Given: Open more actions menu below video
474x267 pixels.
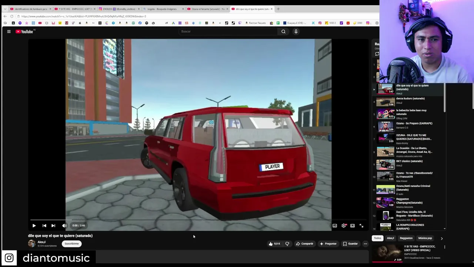Looking at the screenshot, I should pos(365,244).
